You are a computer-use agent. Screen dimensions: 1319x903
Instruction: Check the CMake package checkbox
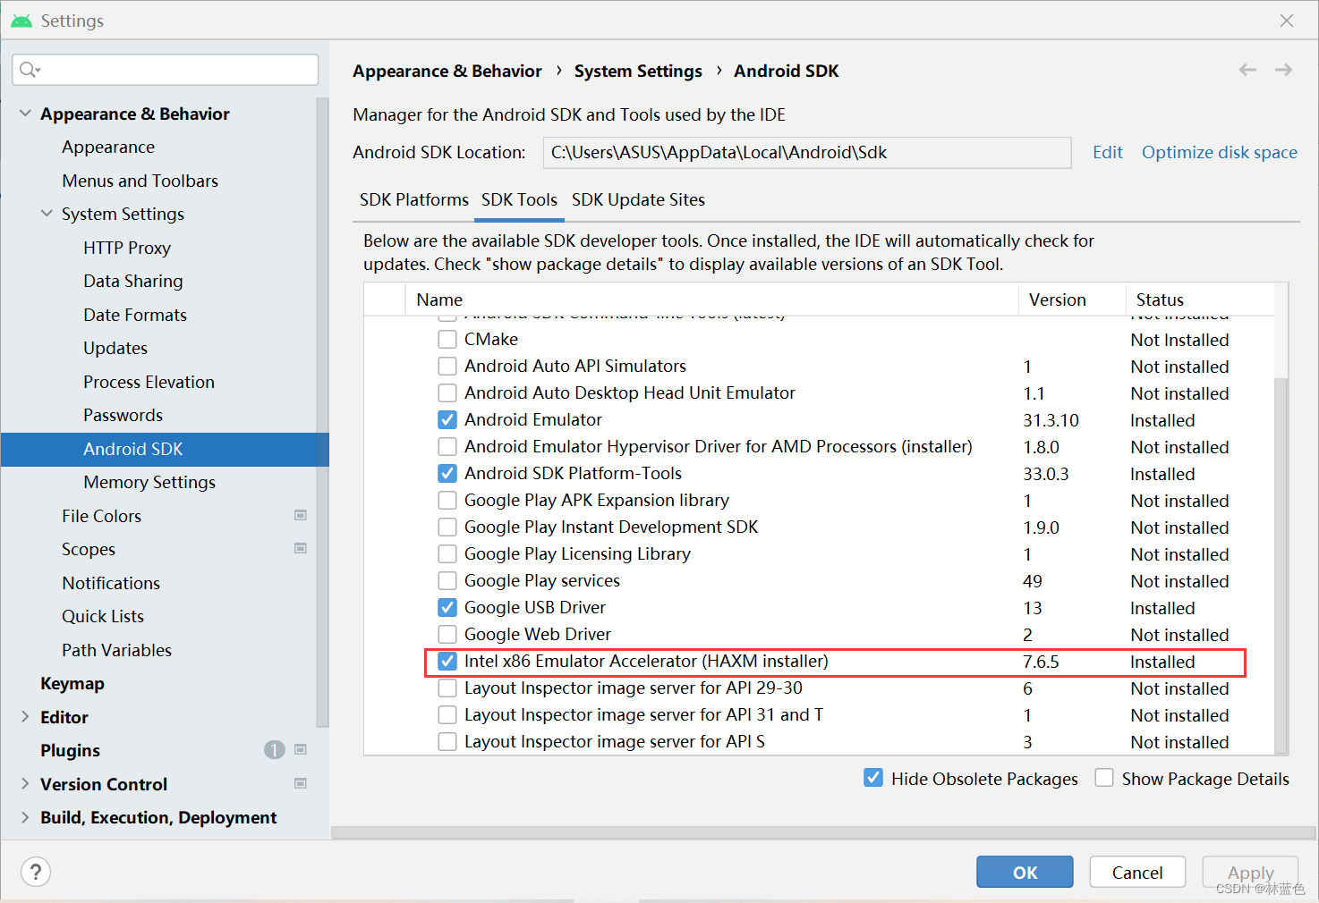[447, 339]
